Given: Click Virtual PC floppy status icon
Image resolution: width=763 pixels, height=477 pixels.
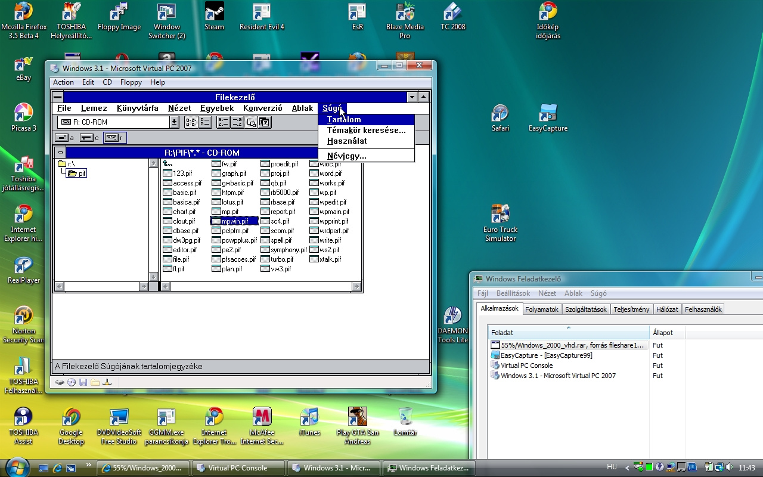Looking at the screenshot, I should click(x=83, y=382).
